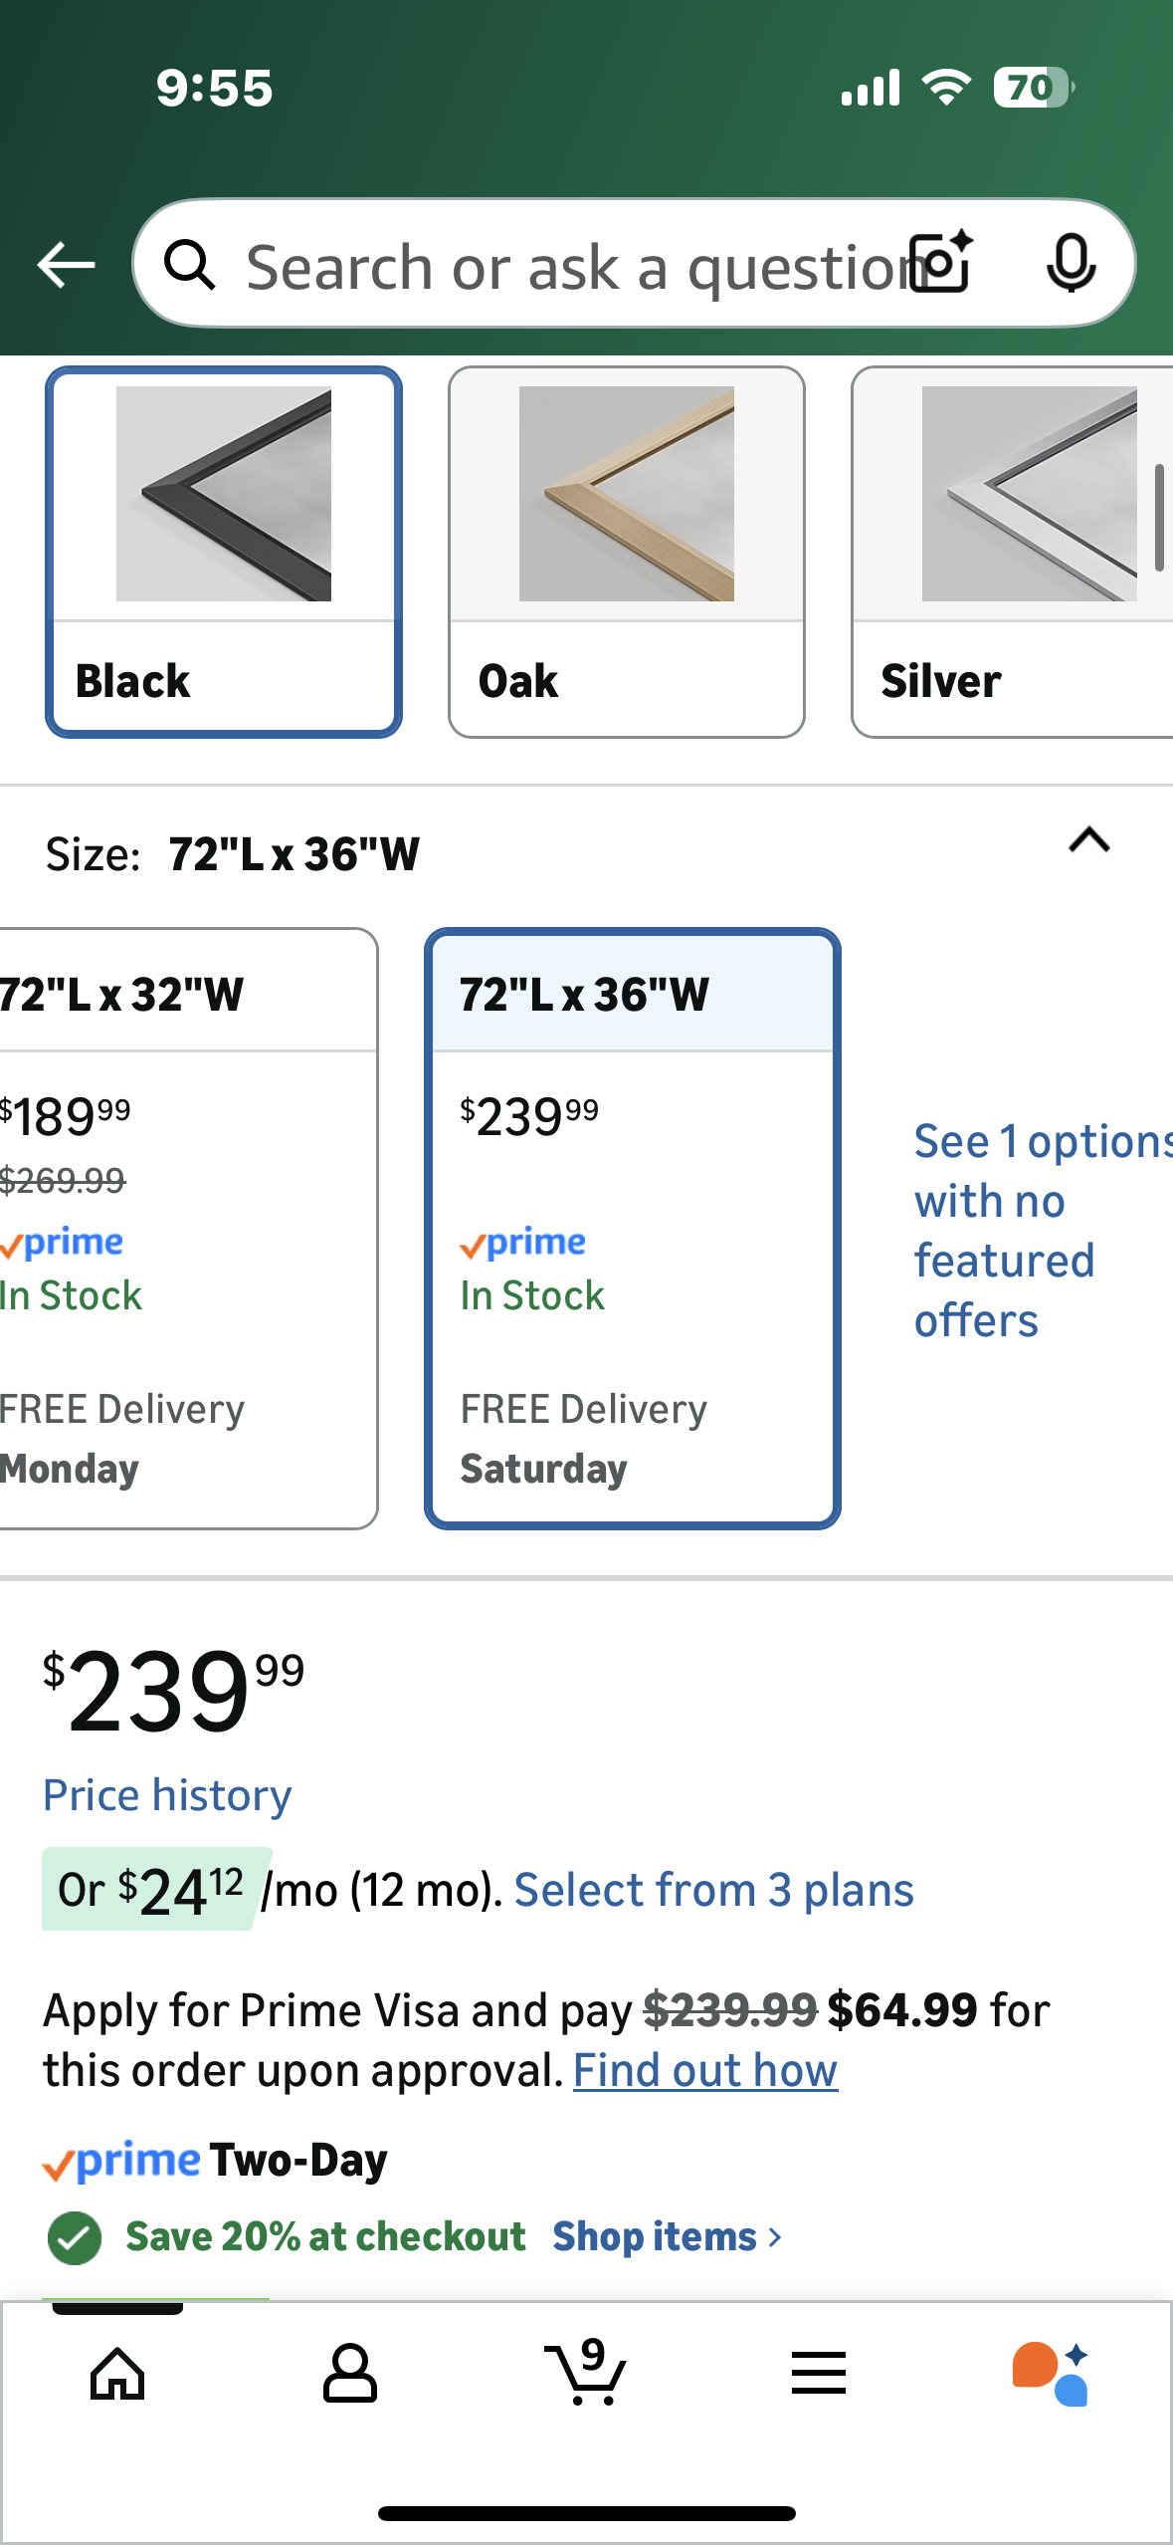Open the account profile icon
The image size is (1173, 2545).
pos(350,2374)
